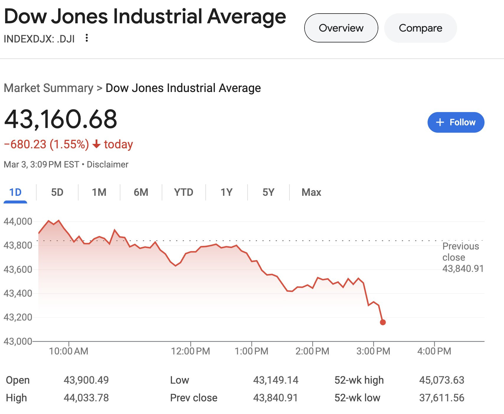Select the 1D chart range

coord(15,192)
